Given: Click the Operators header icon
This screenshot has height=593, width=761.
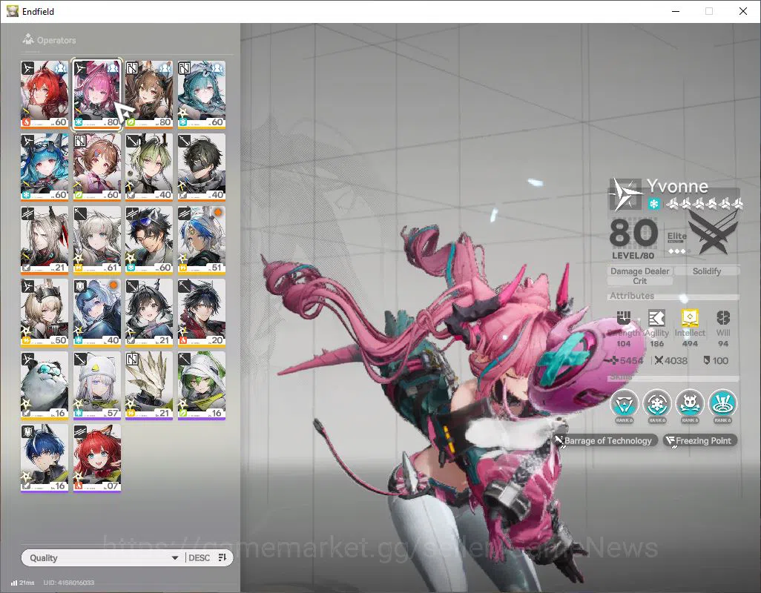Looking at the screenshot, I should click(28, 39).
